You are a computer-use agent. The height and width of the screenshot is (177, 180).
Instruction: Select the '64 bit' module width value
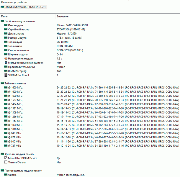[x=60, y=54]
